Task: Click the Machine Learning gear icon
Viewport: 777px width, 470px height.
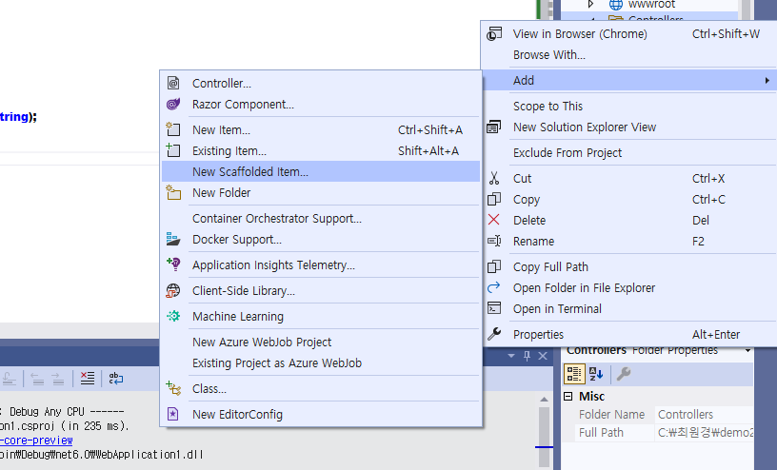Action: click(x=173, y=316)
